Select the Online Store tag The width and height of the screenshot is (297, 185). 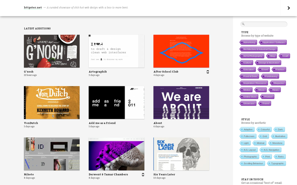tap(249, 97)
